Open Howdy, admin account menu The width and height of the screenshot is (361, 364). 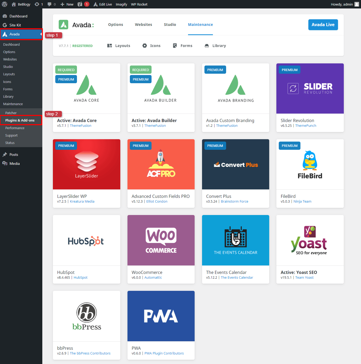tap(345, 4)
